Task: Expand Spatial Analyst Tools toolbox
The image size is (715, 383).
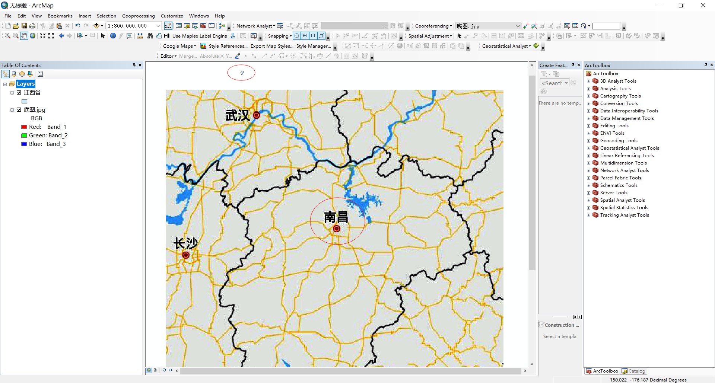Action: (588, 200)
